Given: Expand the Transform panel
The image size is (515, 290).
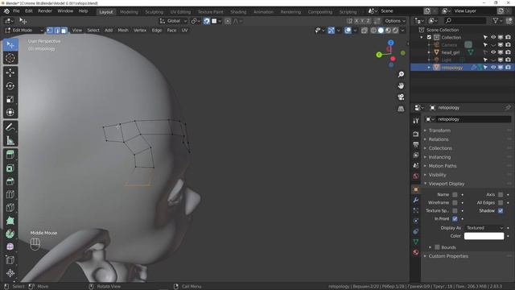Looking at the screenshot, I should click(439, 130).
